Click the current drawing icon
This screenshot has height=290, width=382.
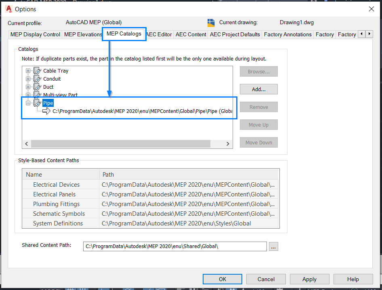pyautogui.click(x=211, y=23)
